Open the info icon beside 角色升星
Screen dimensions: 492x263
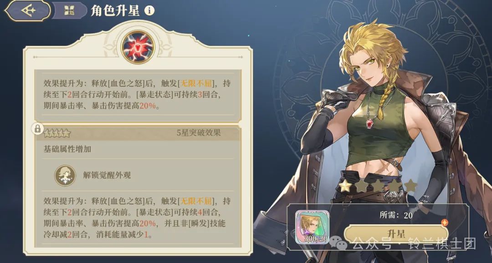149,10
